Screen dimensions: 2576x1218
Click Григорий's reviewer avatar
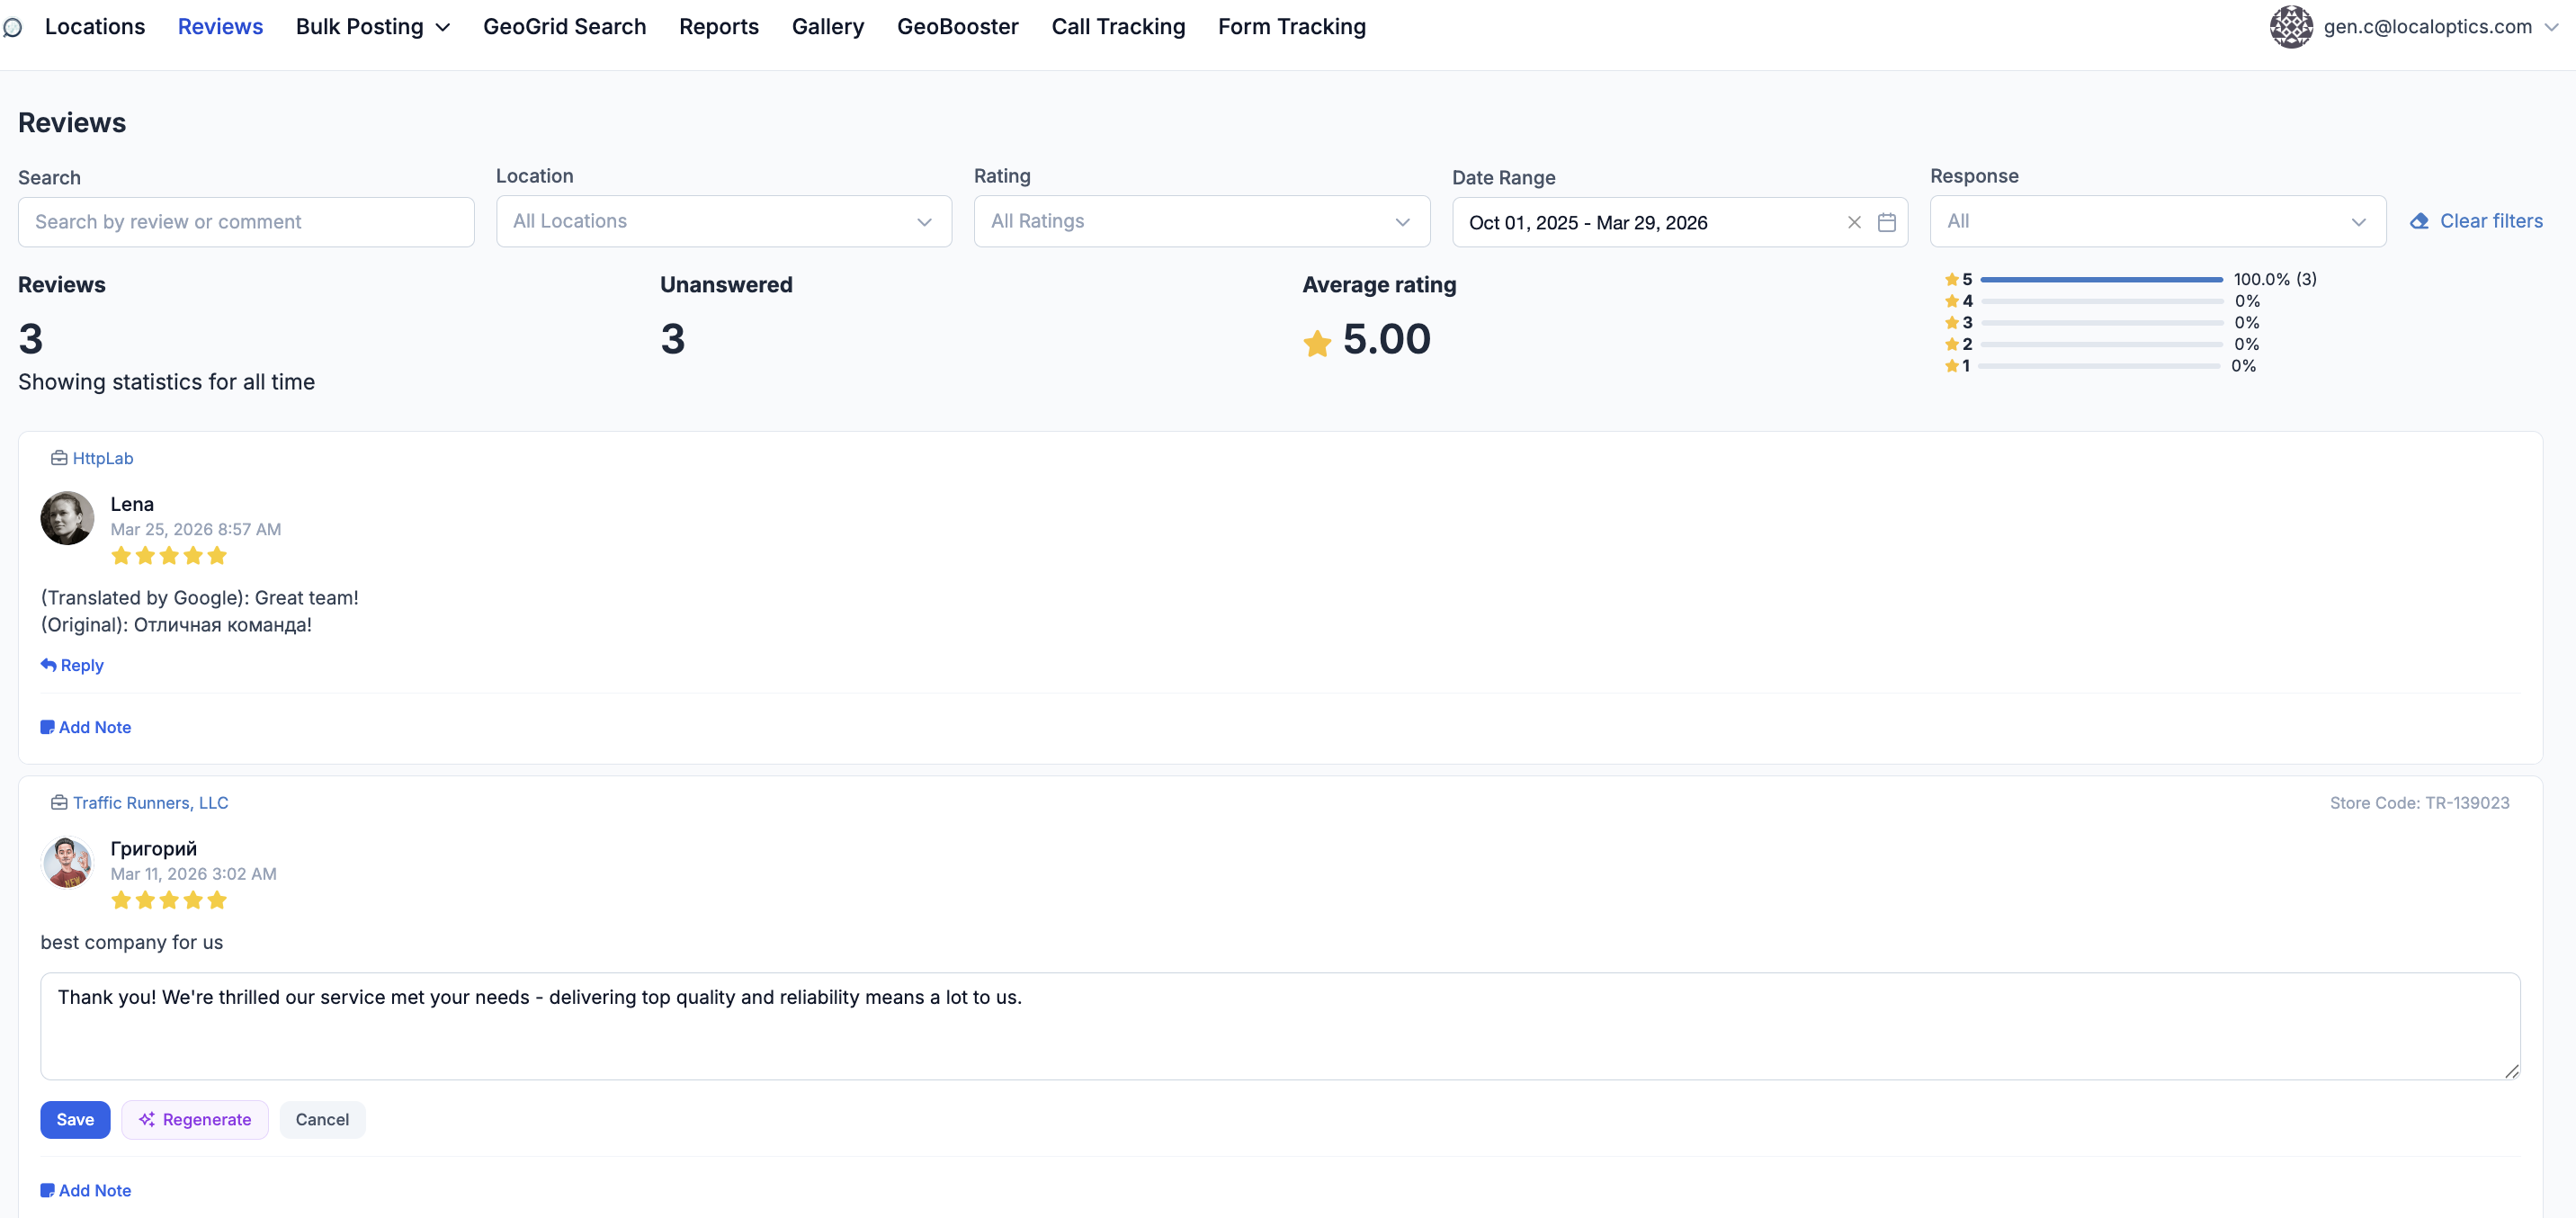tap(67, 862)
